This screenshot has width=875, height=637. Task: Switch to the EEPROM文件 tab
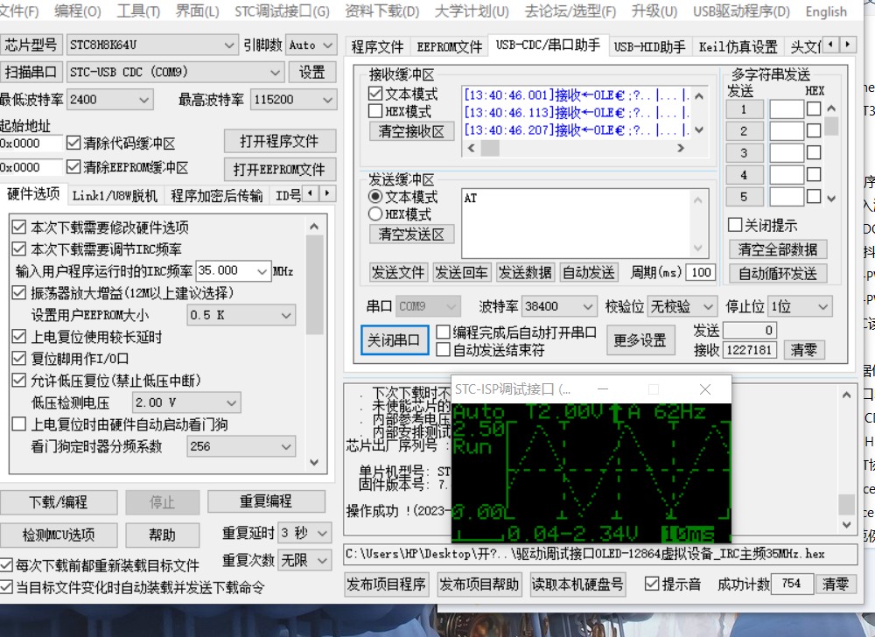pyautogui.click(x=449, y=46)
